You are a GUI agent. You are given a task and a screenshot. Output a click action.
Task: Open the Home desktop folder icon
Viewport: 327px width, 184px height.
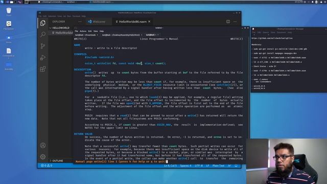click(9, 39)
